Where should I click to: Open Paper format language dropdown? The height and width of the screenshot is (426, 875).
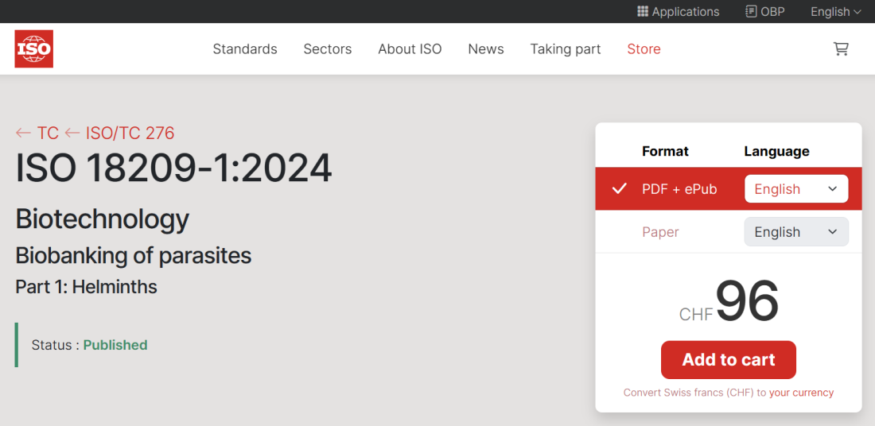pyautogui.click(x=796, y=232)
